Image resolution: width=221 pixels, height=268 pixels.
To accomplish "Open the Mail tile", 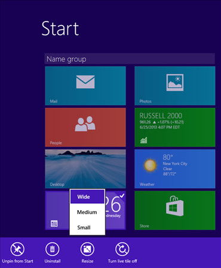I will click(x=85, y=86).
